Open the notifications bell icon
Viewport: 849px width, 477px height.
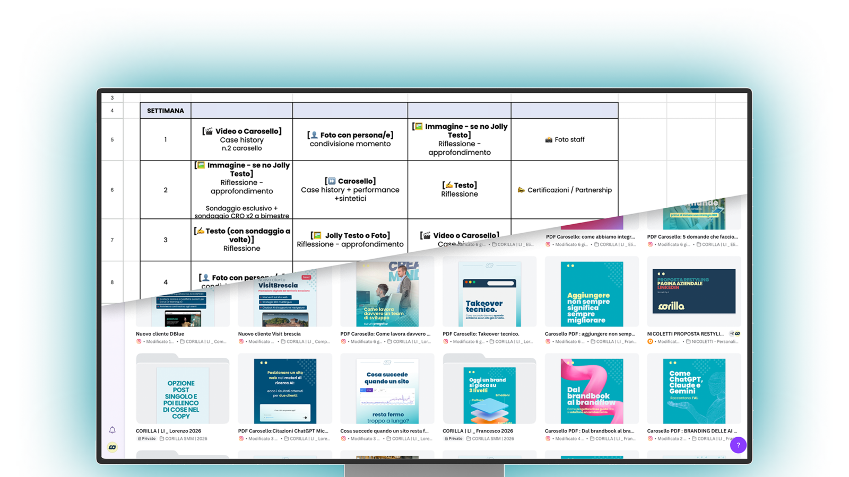click(x=112, y=430)
